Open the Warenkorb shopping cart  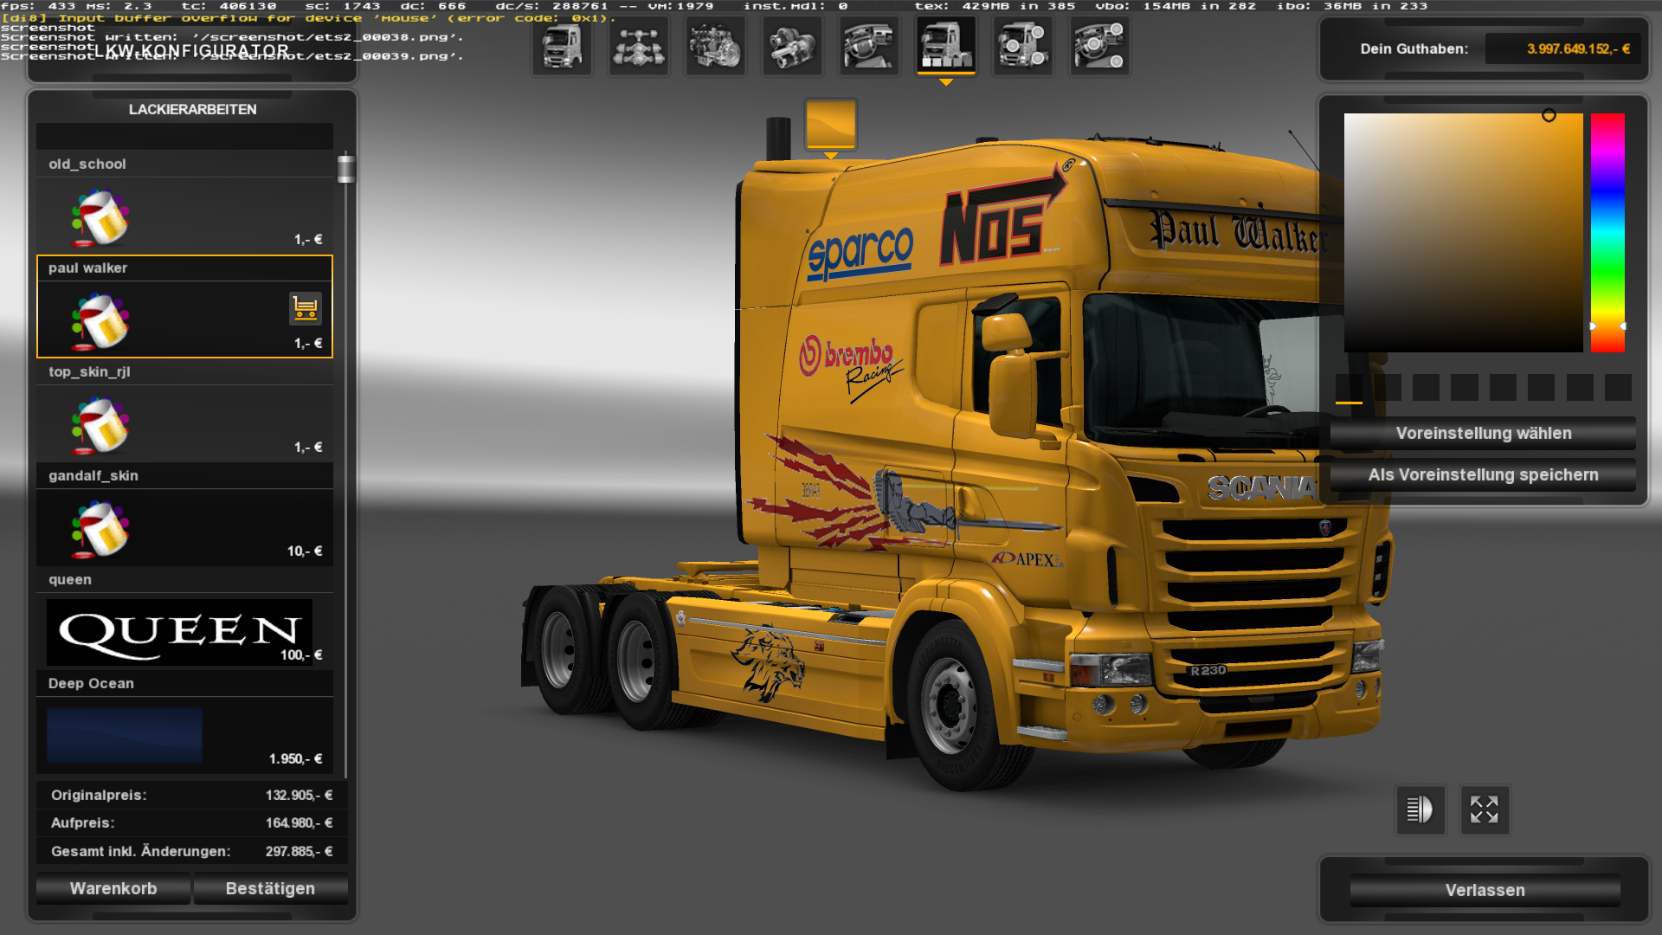(x=113, y=889)
